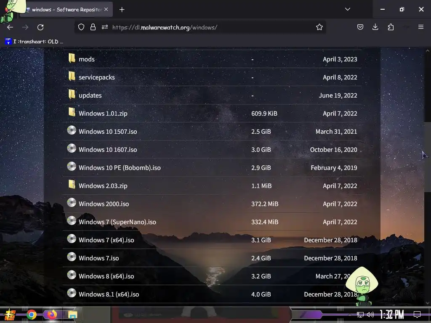Click the page vertical scrollbar thumb

click(x=427, y=156)
